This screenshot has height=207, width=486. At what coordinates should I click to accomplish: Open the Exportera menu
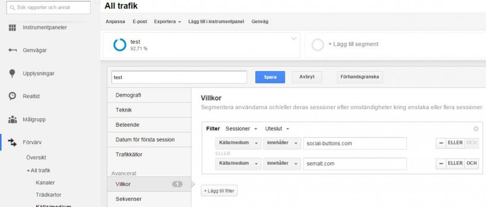coord(168,22)
